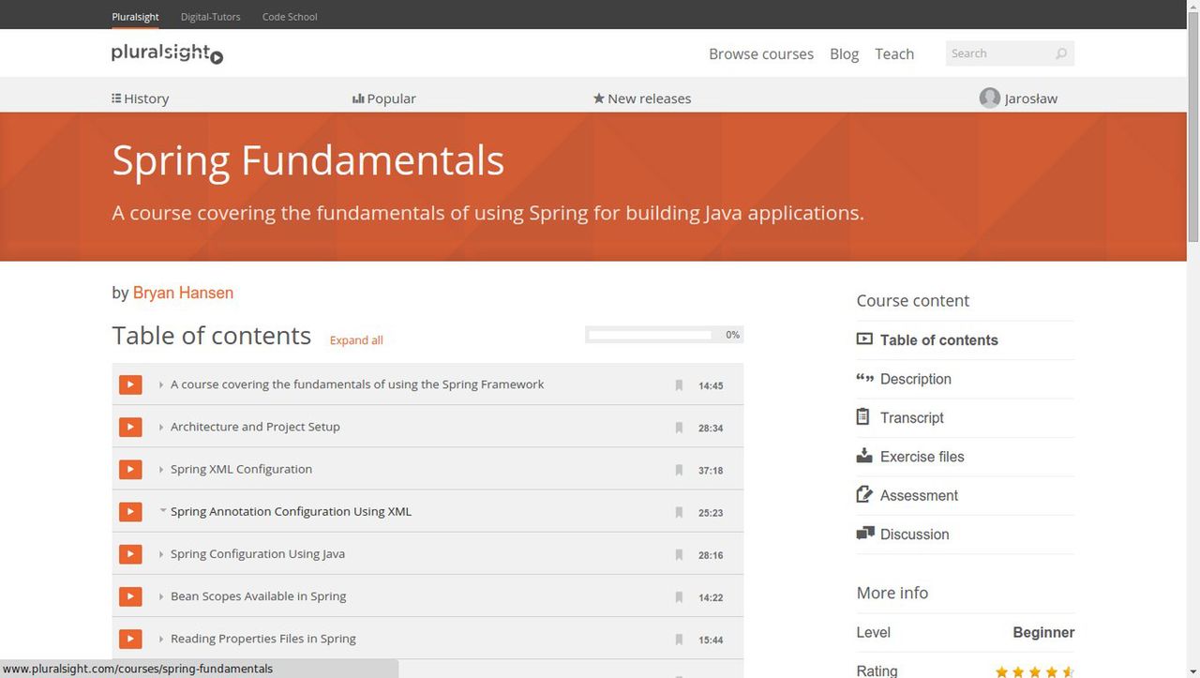The image size is (1200, 678).
Task: Click the star rating icons
Action: [1035, 671]
